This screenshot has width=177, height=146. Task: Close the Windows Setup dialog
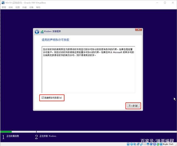139,30
